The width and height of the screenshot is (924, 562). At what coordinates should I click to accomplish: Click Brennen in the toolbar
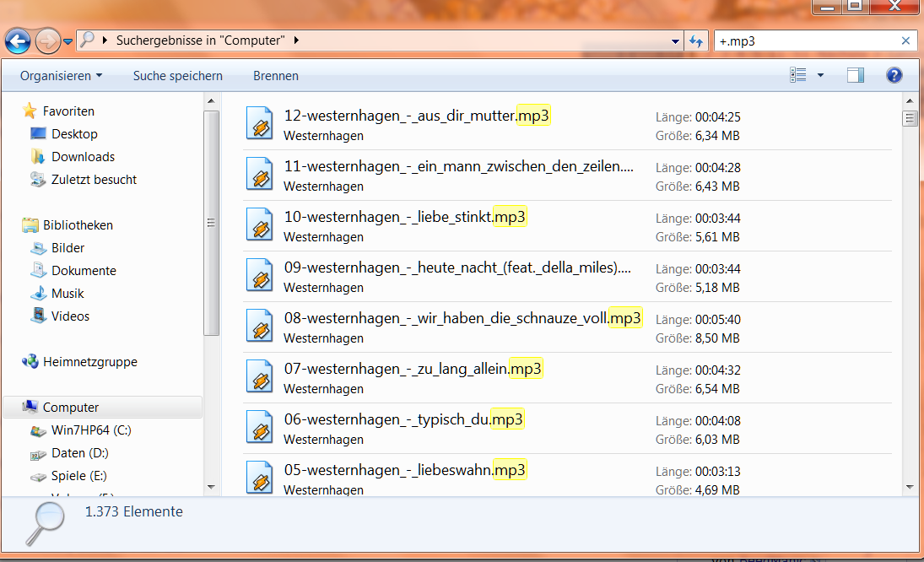point(276,75)
